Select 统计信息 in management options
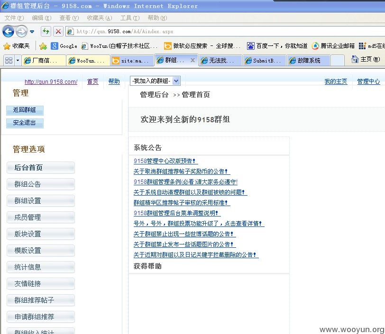385x334 pixels. 41,267
